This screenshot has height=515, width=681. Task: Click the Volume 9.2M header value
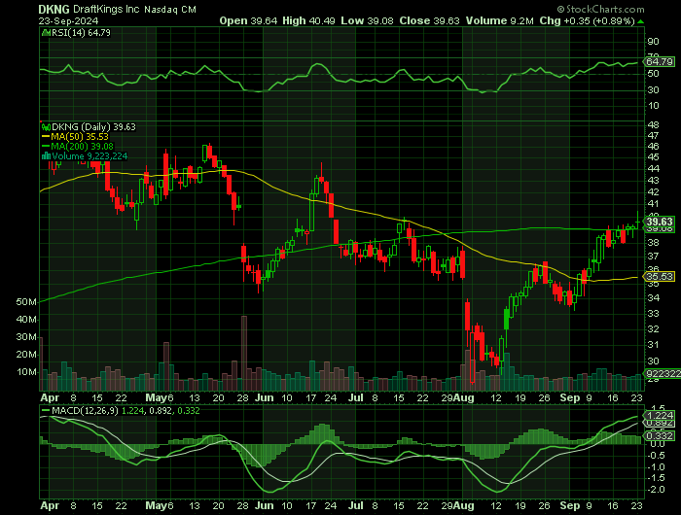click(499, 20)
